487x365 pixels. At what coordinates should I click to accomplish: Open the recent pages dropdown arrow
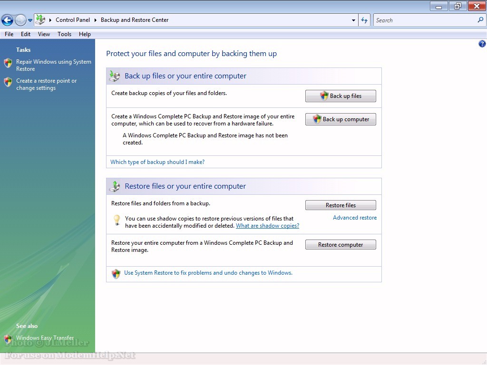click(30, 20)
